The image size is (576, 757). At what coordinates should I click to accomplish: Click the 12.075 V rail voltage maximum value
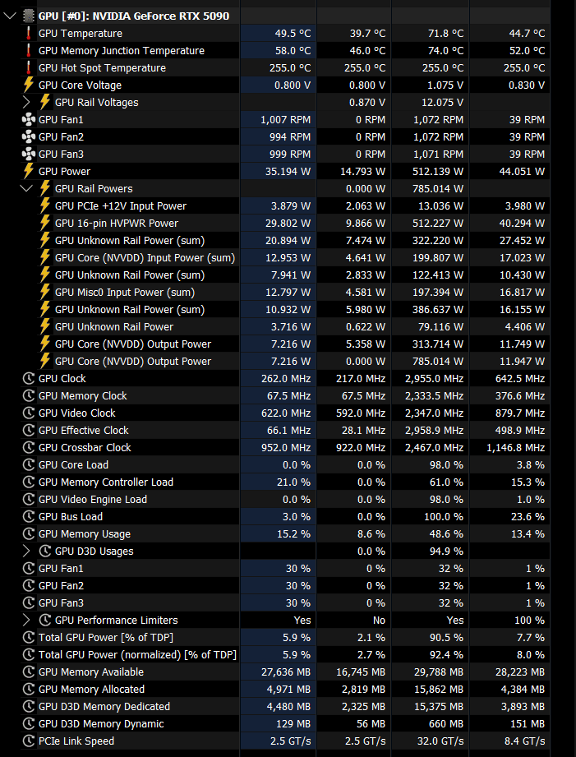(x=442, y=103)
